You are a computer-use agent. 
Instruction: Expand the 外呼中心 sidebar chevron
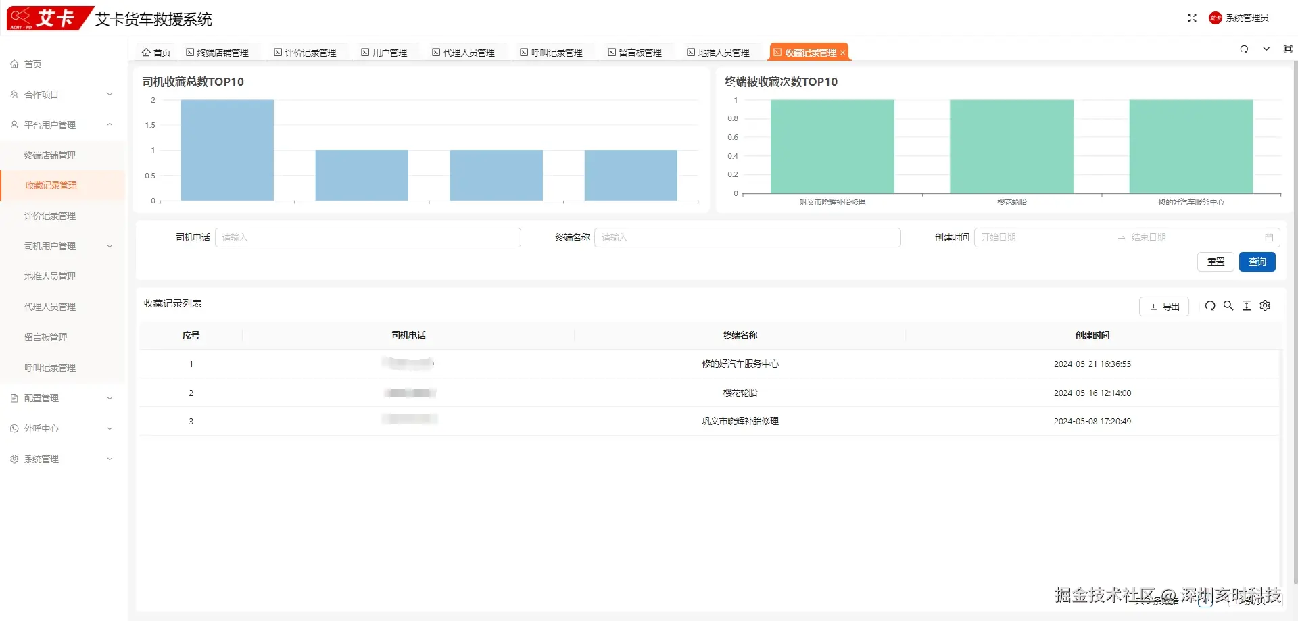pyautogui.click(x=110, y=429)
